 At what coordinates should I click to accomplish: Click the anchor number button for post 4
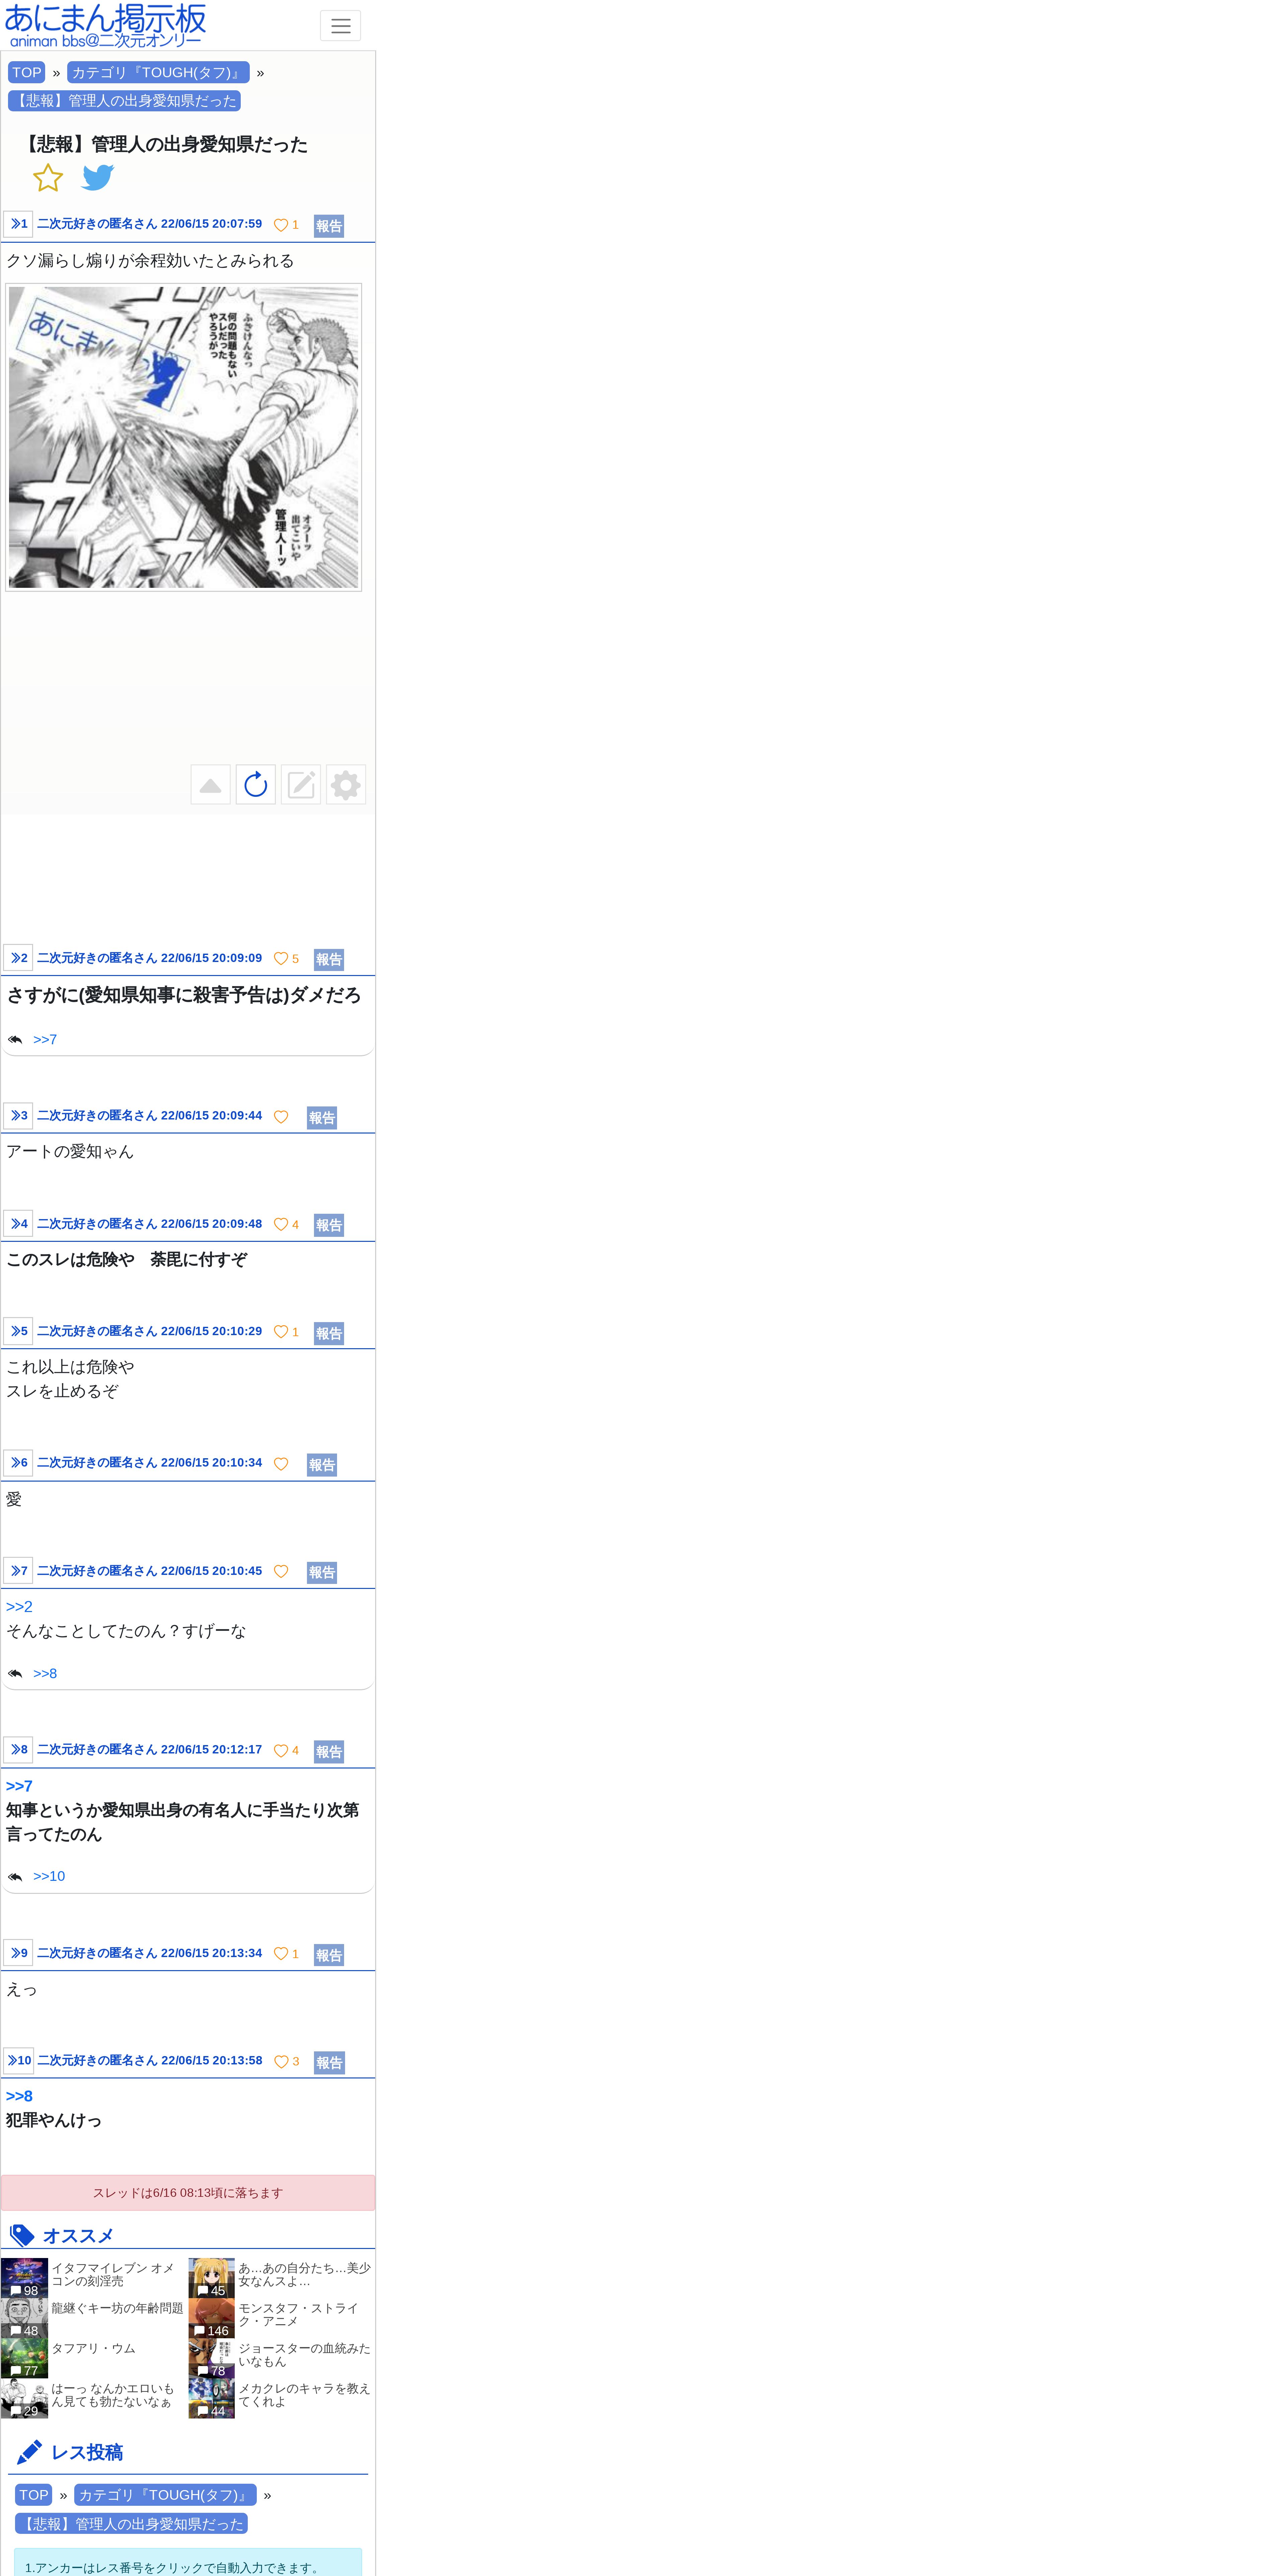click(18, 1224)
